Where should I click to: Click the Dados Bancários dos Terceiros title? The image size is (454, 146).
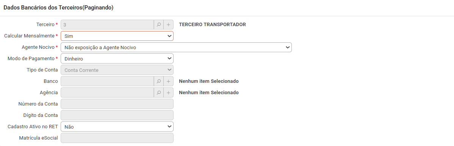(58, 8)
